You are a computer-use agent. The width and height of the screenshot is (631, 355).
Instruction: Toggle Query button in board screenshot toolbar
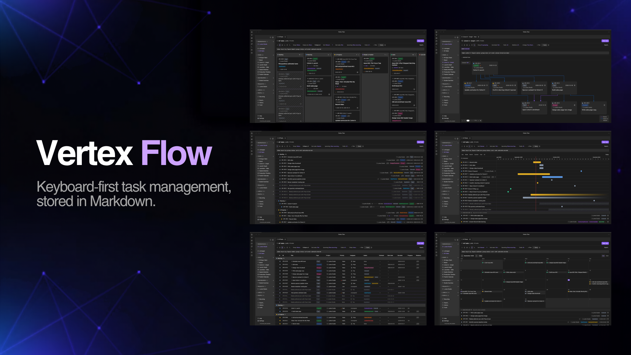coord(381,45)
